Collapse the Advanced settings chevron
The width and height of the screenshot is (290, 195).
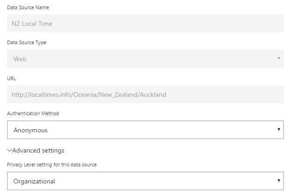10,150
